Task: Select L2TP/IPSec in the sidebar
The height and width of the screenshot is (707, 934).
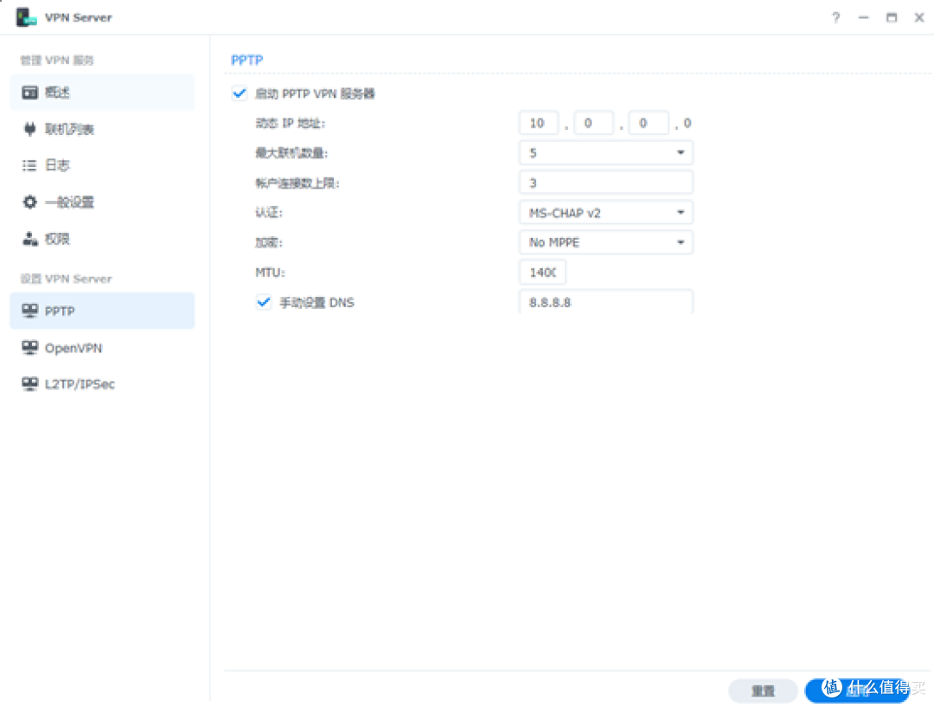Action: click(x=102, y=383)
